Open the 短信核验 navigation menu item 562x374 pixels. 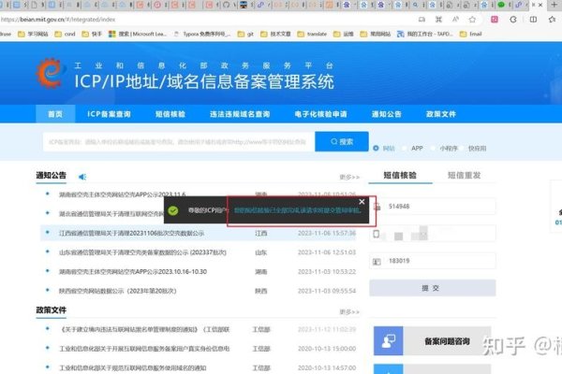[x=170, y=114]
